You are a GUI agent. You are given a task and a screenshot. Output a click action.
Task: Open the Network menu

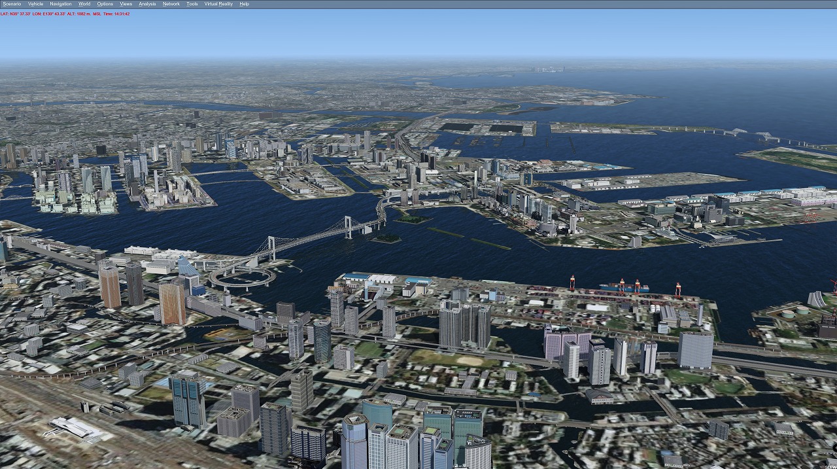(171, 4)
